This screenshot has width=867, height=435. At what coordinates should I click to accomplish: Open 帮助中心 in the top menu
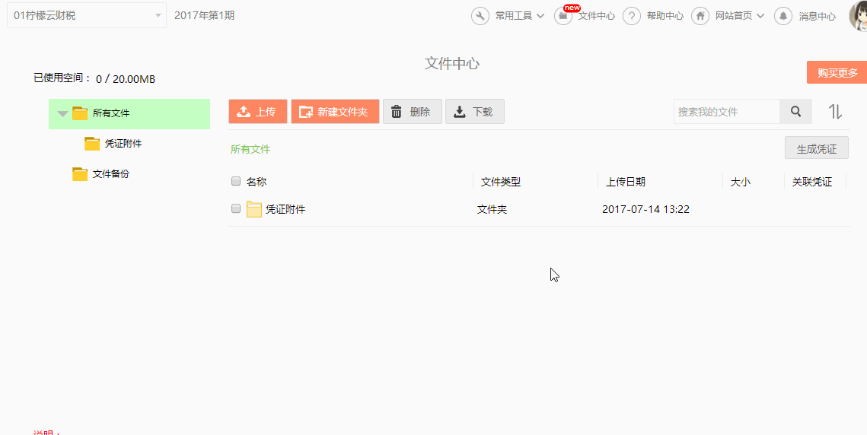click(665, 16)
